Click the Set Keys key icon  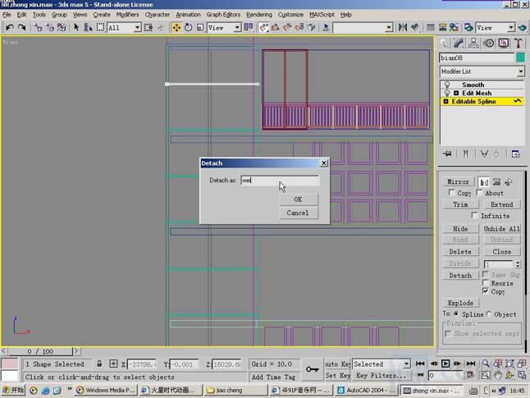pyautogui.click(x=313, y=369)
